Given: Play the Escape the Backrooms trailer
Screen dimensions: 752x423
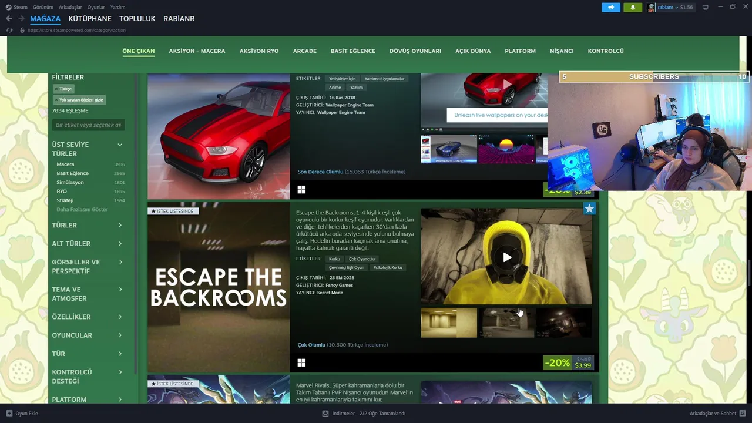Looking at the screenshot, I should point(506,257).
